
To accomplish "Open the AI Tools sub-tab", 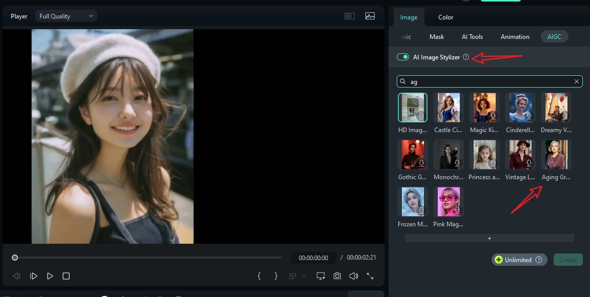I will point(472,36).
